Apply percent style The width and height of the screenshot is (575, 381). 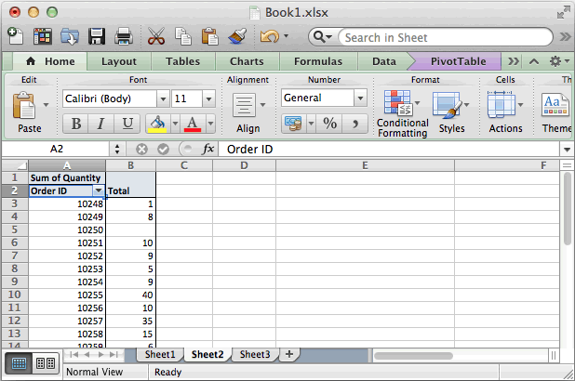point(329,124)
